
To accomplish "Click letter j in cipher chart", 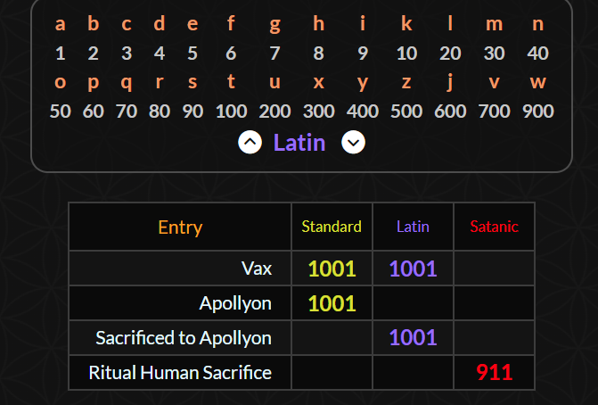I will pyautogui.click(x=450, y=82).
